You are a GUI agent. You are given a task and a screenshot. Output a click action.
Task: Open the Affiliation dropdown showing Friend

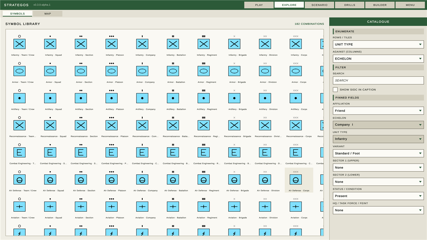click(378, 111)
